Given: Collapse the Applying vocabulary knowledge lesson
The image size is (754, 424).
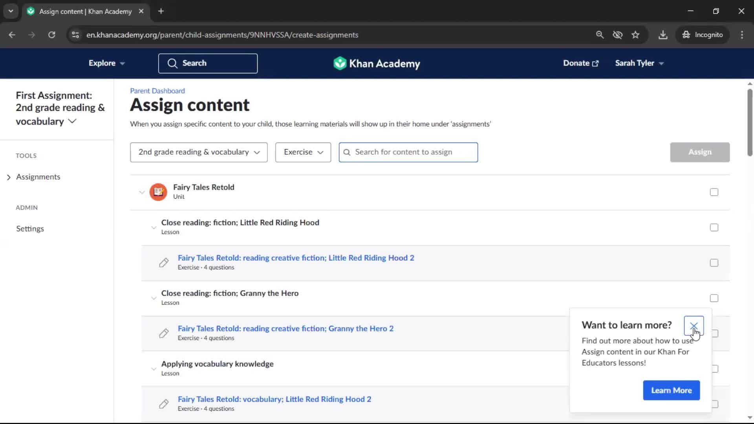Looking at the screenshot, I should click(154, 369).
